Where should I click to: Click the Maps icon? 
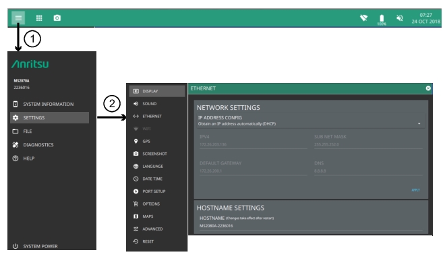[136, 216]
